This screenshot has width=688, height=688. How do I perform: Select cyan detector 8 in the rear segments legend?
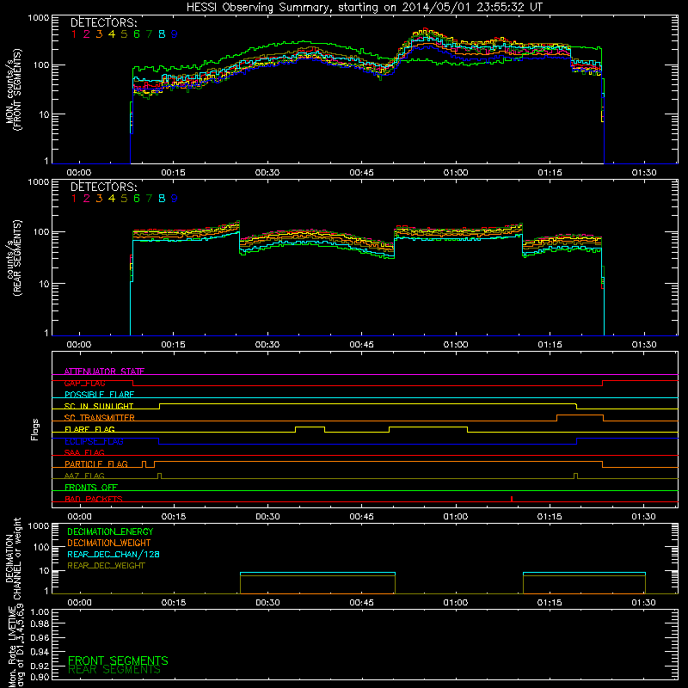pyautogui.click(x=162, y=199)
